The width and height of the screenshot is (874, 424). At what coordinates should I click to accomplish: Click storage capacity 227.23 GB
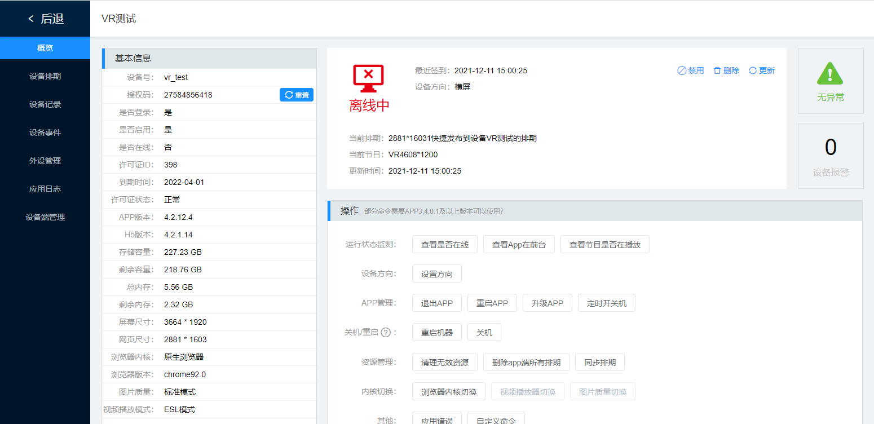183,252
